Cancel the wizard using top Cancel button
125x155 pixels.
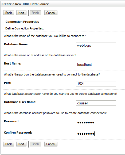[51, 13]
